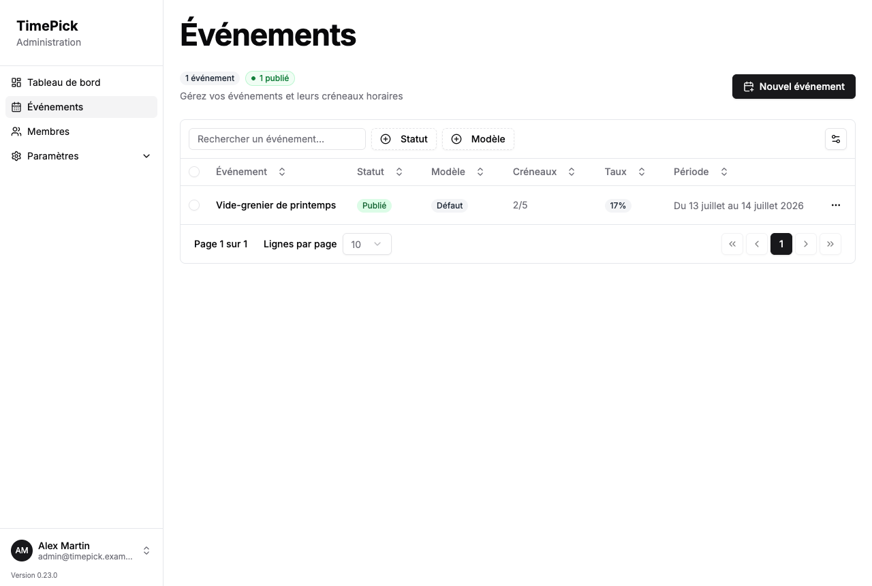Navigate to Tableau de bord
This screenshot has width=872, height=586.
(x=81, y=82)
